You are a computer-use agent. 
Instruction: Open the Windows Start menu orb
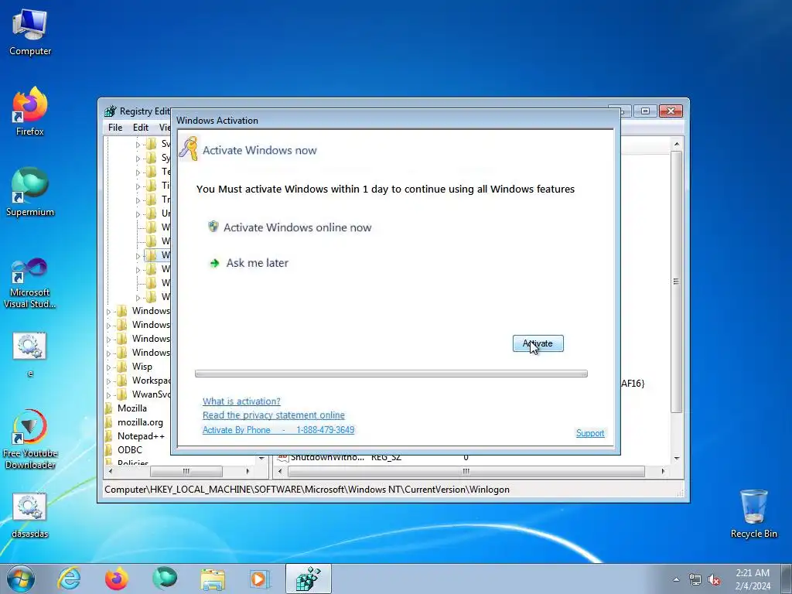point(21,579)
